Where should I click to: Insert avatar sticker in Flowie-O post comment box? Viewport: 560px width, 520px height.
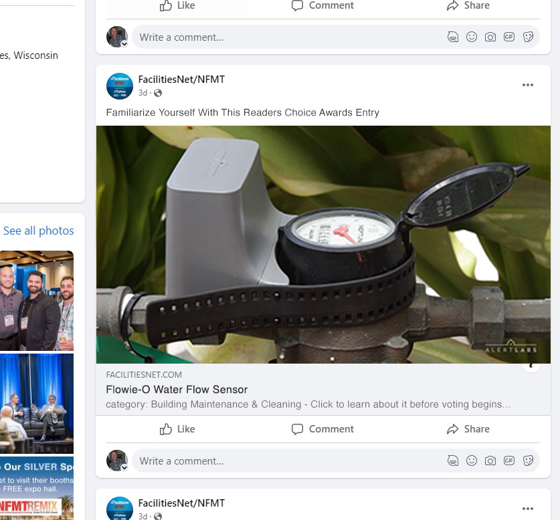pyautogui.click(x=453, y=461)
